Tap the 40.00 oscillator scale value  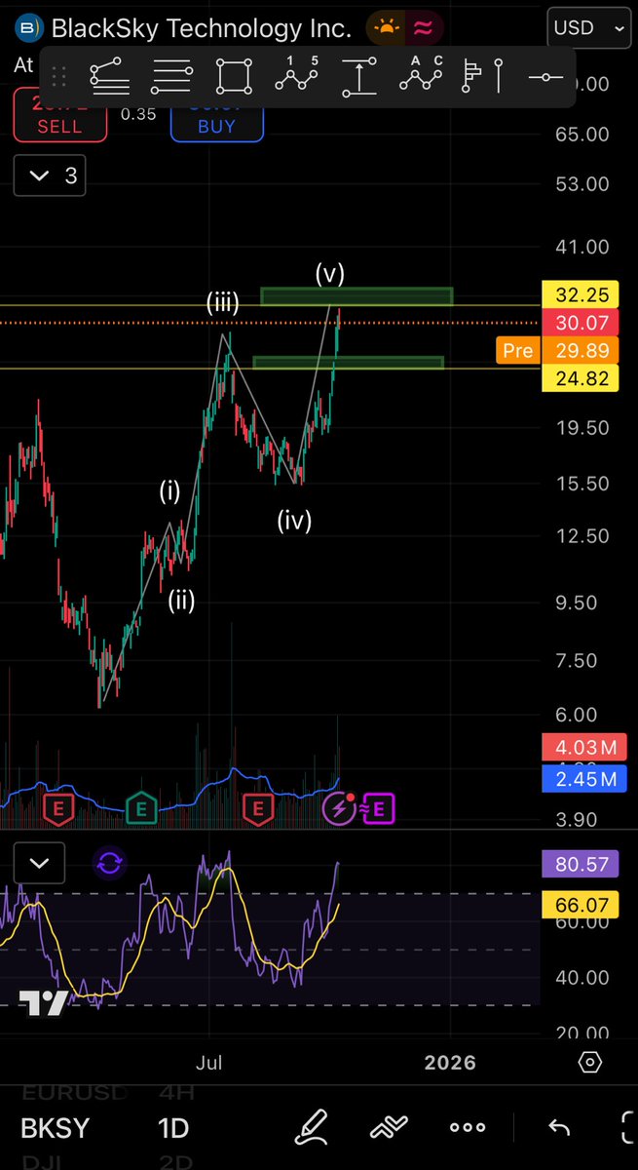point(582,977)
